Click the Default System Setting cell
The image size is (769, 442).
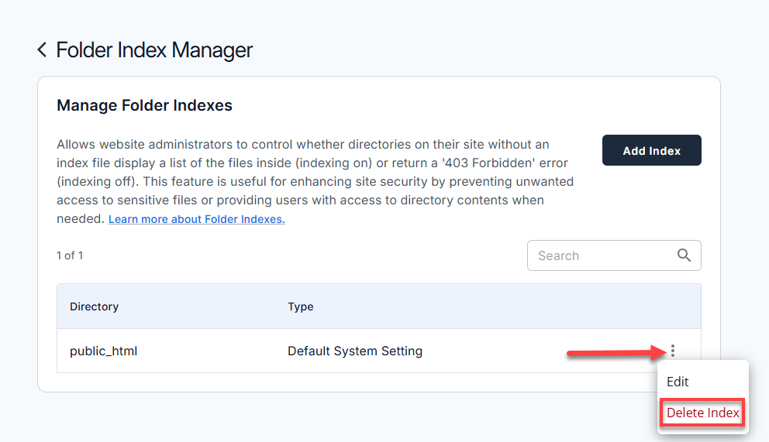[355, 351]
